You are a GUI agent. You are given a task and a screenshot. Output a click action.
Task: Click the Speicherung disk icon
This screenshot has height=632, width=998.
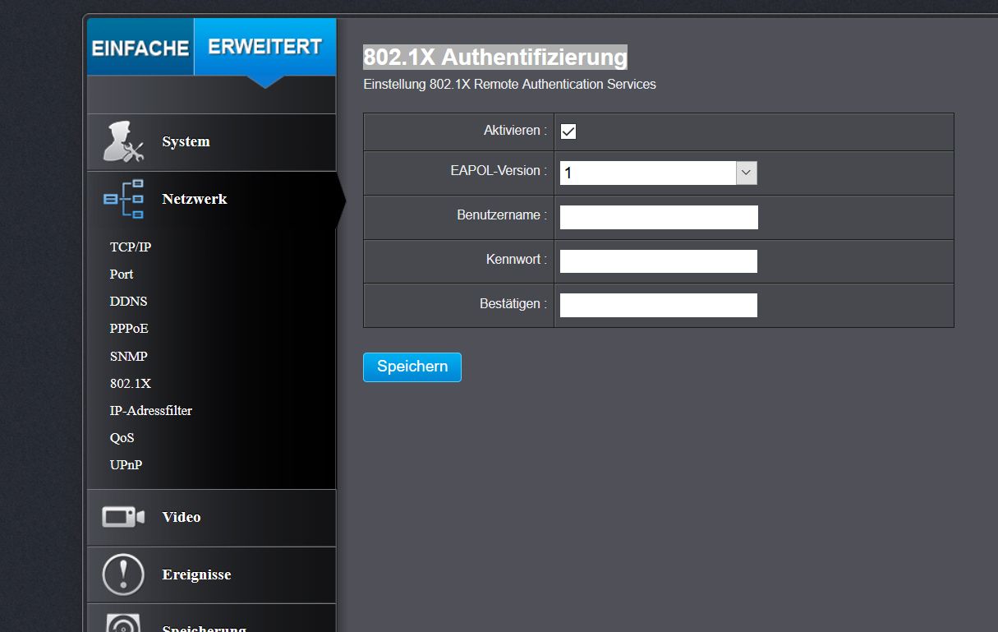(x=123, y=622)
